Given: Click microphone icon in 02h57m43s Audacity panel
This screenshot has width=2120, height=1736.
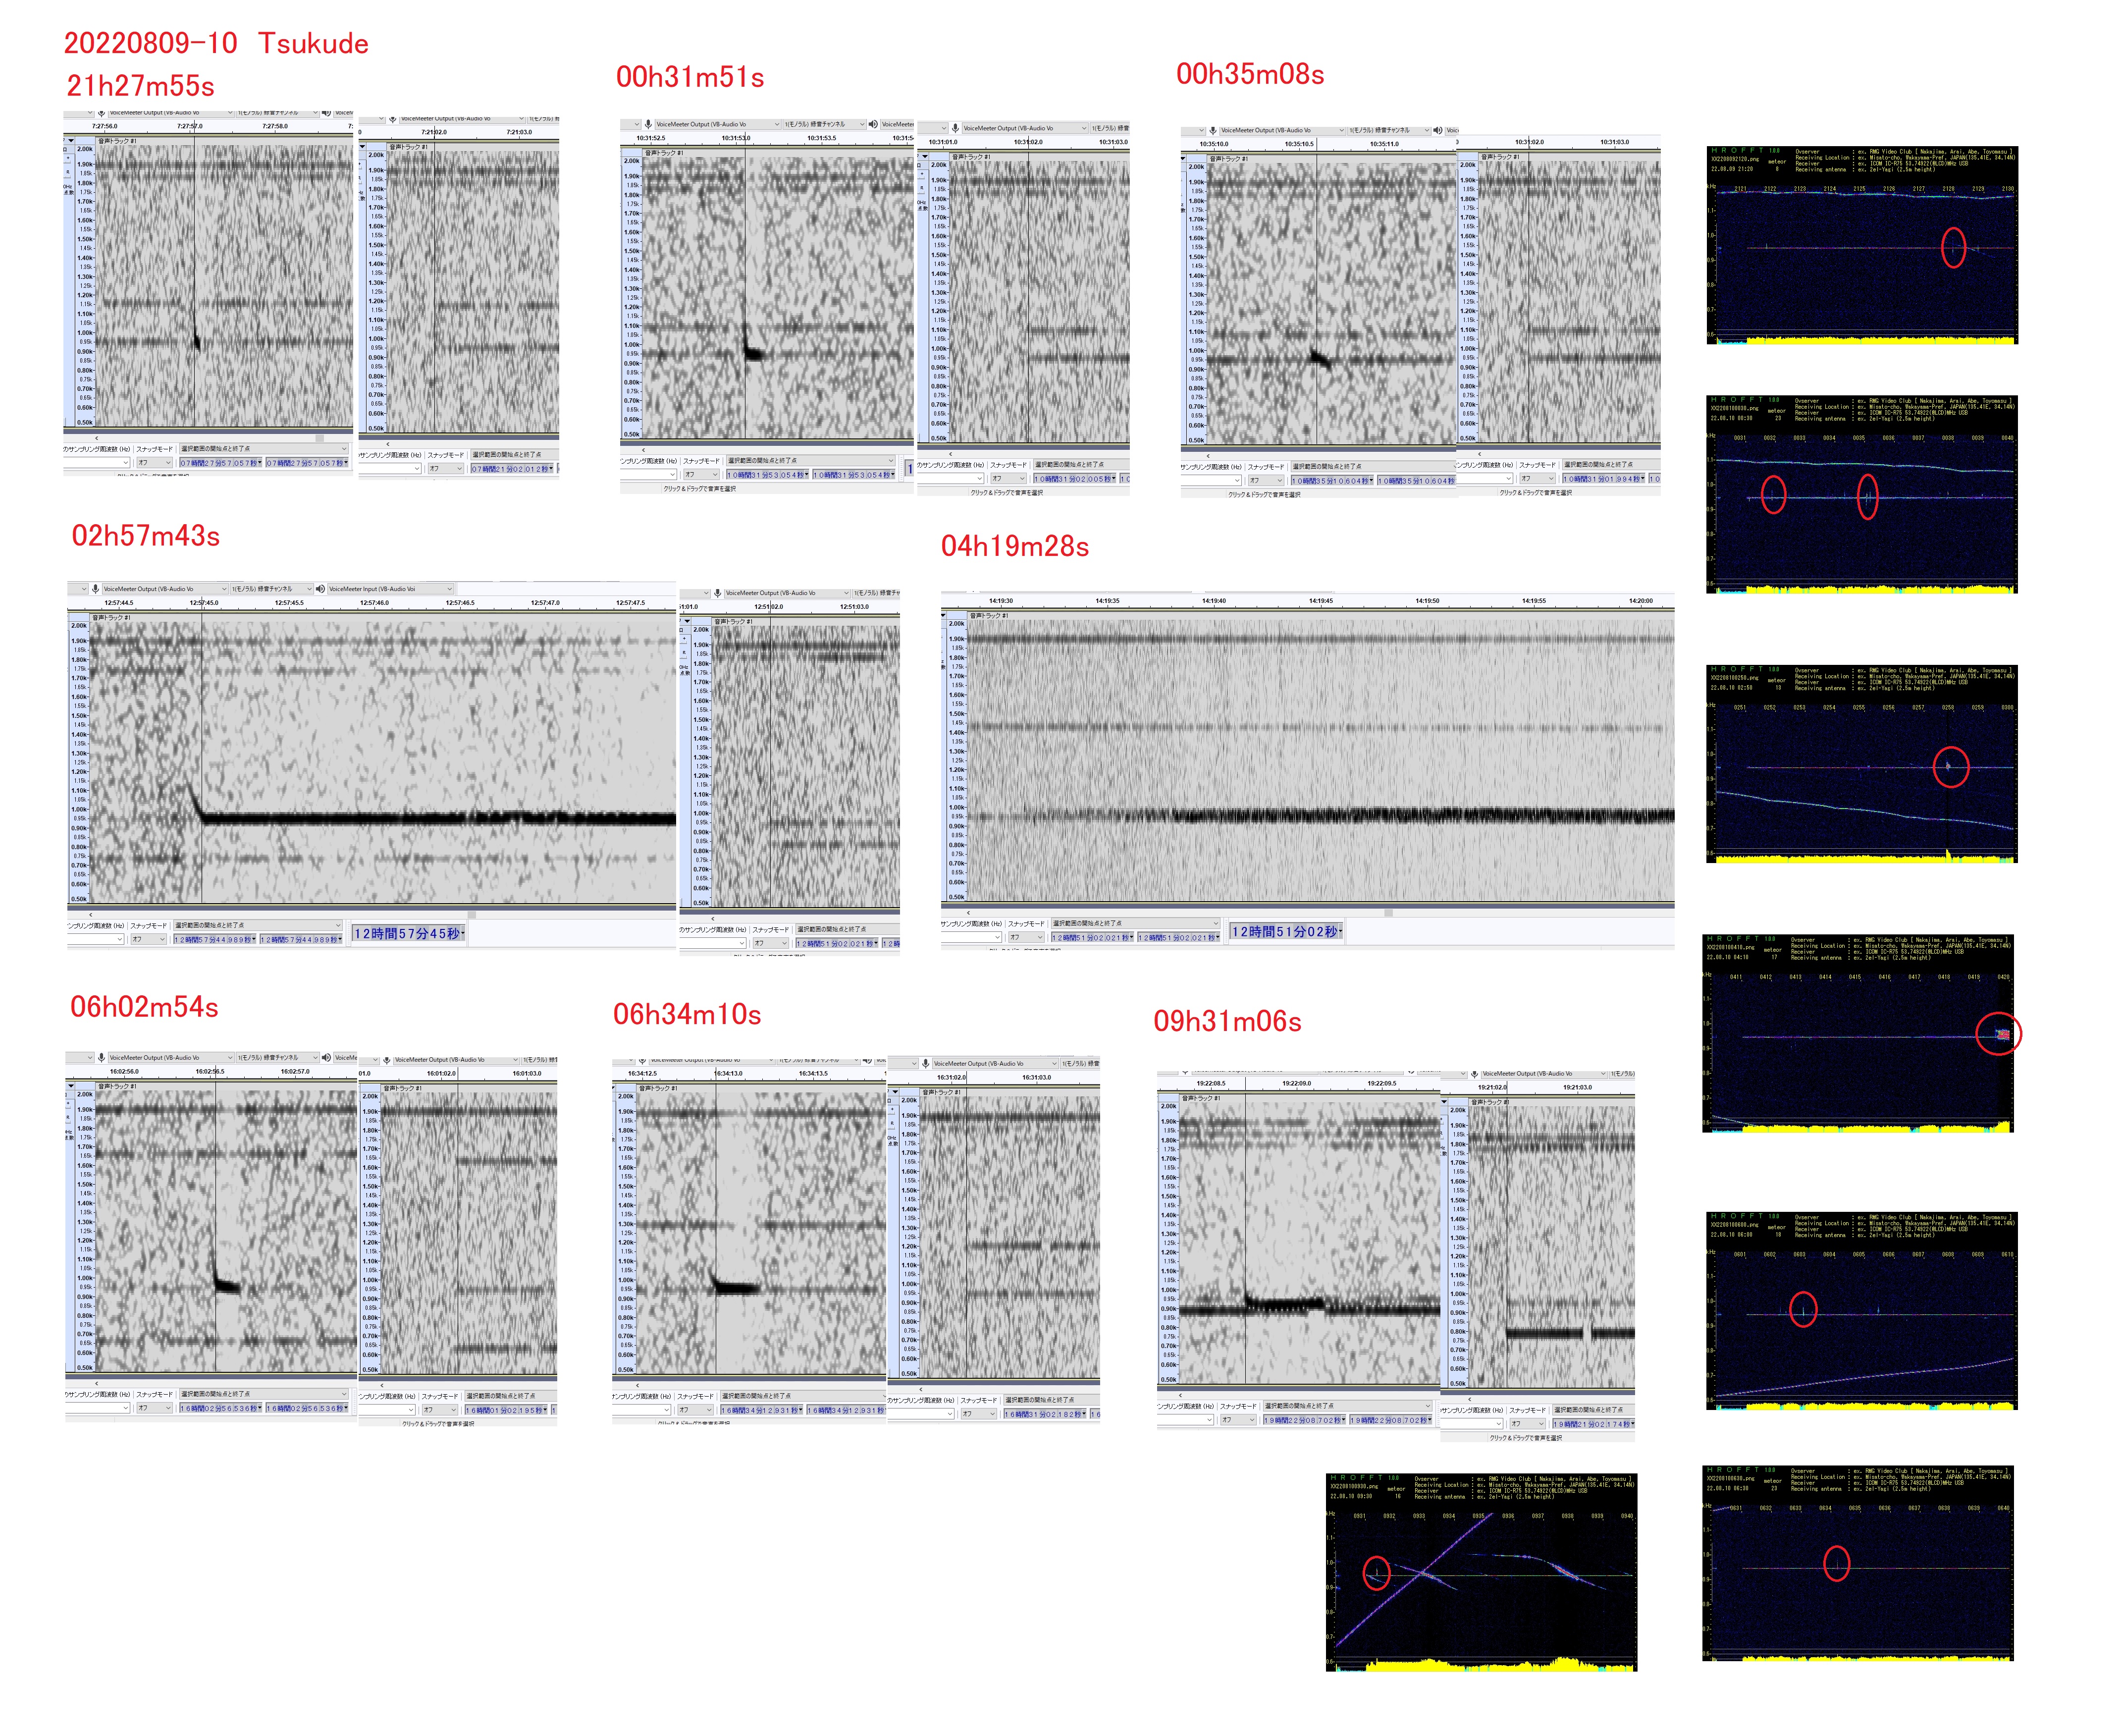Looking at the screenshot, I should pos(96,589).
